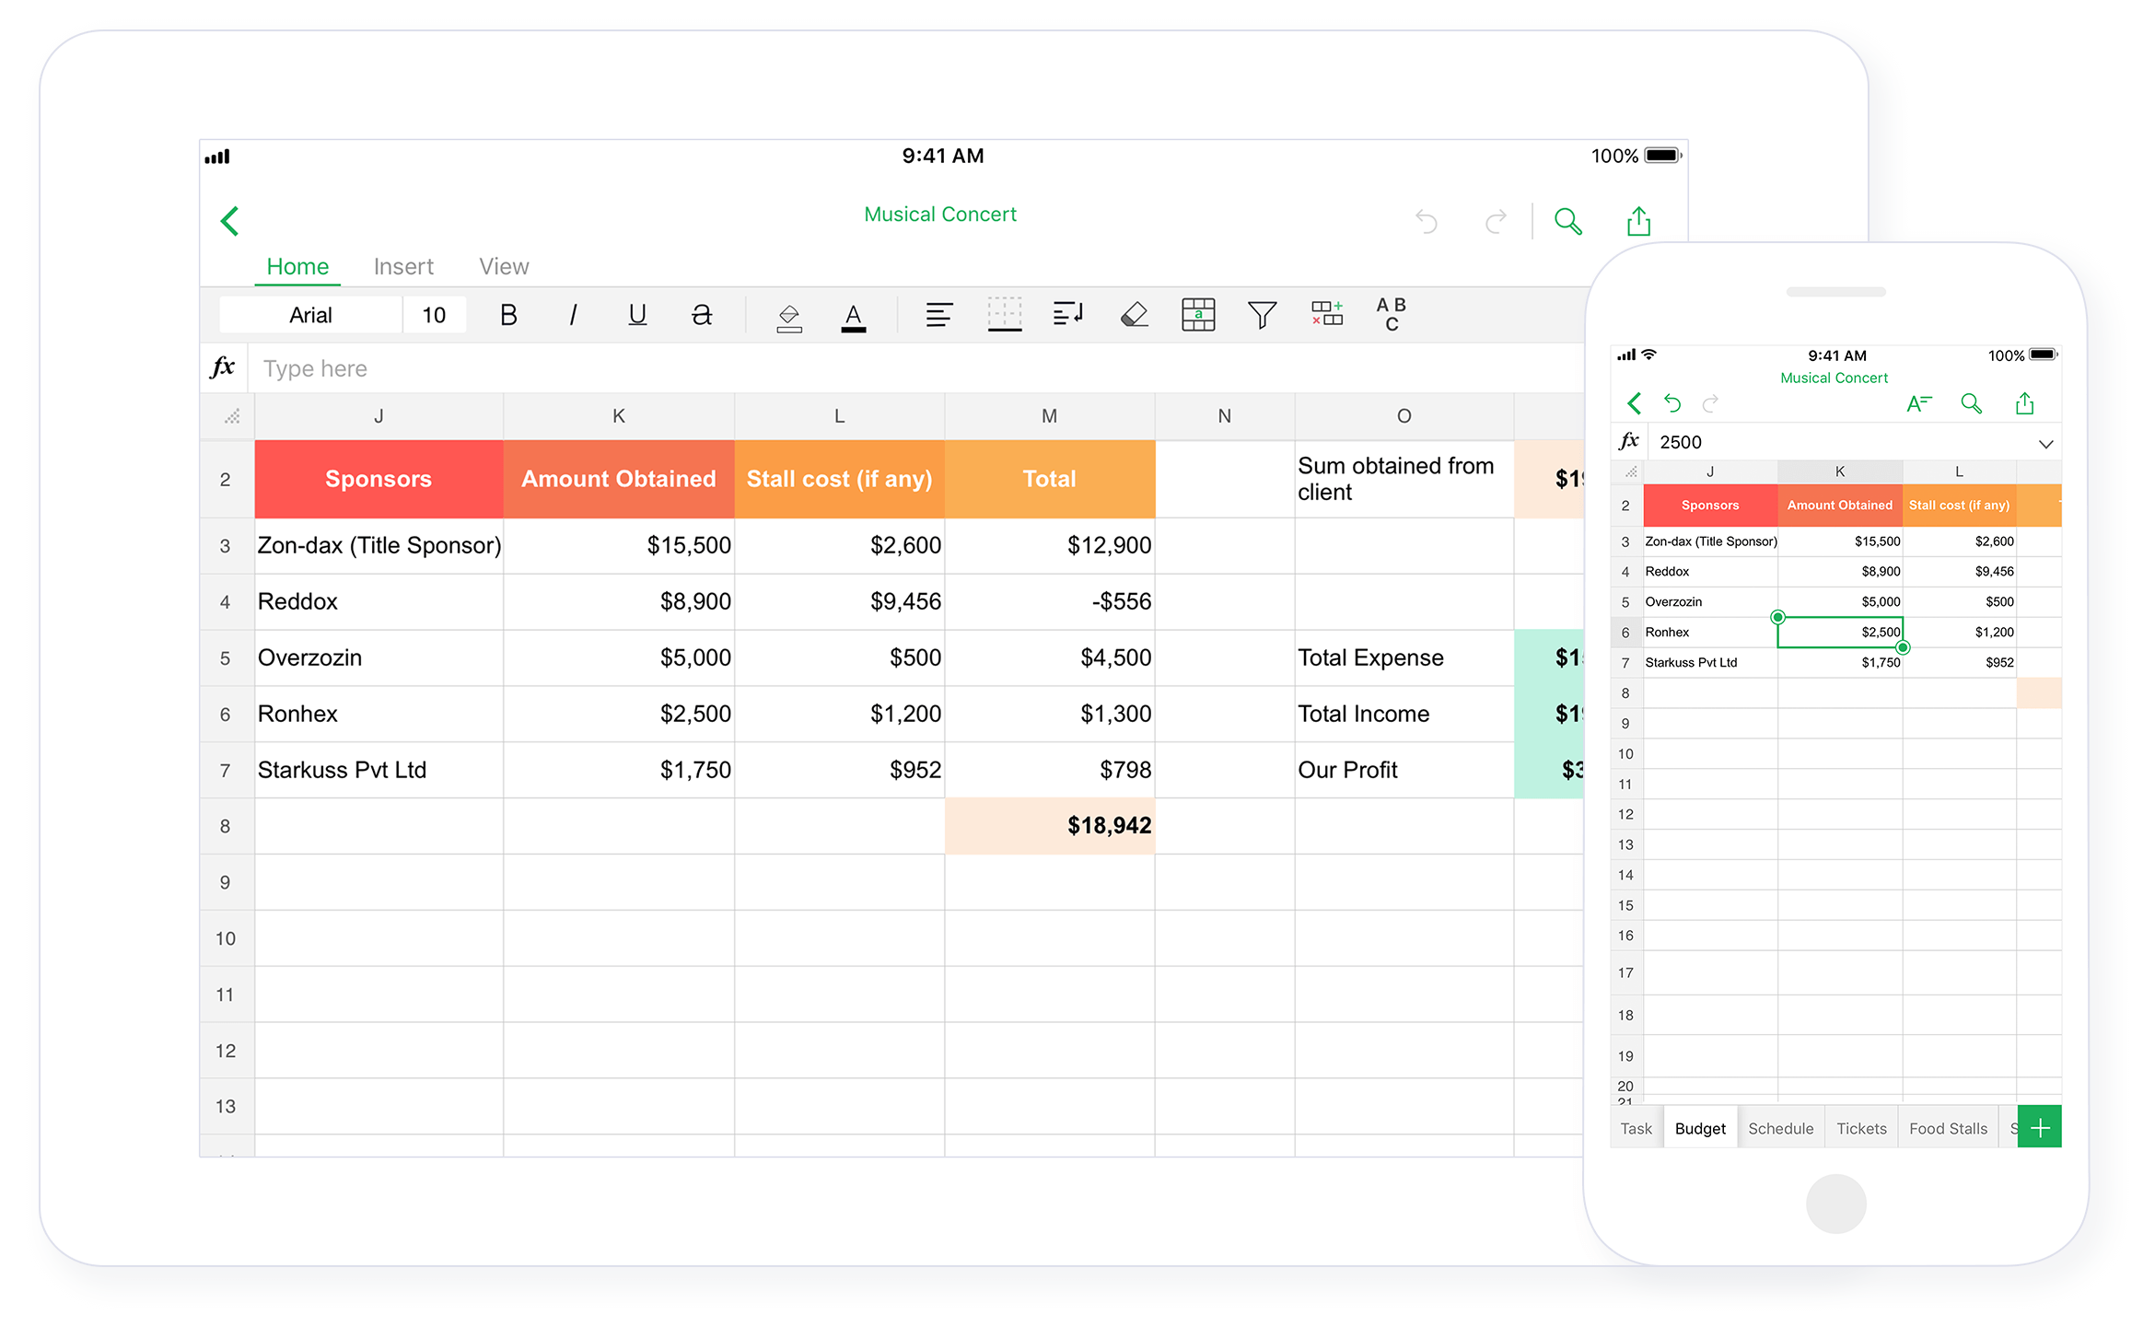This screenshot has width=2155, height=1326.
Task: Expand the phone formula bar chevron
Action: pos(2045,444)
